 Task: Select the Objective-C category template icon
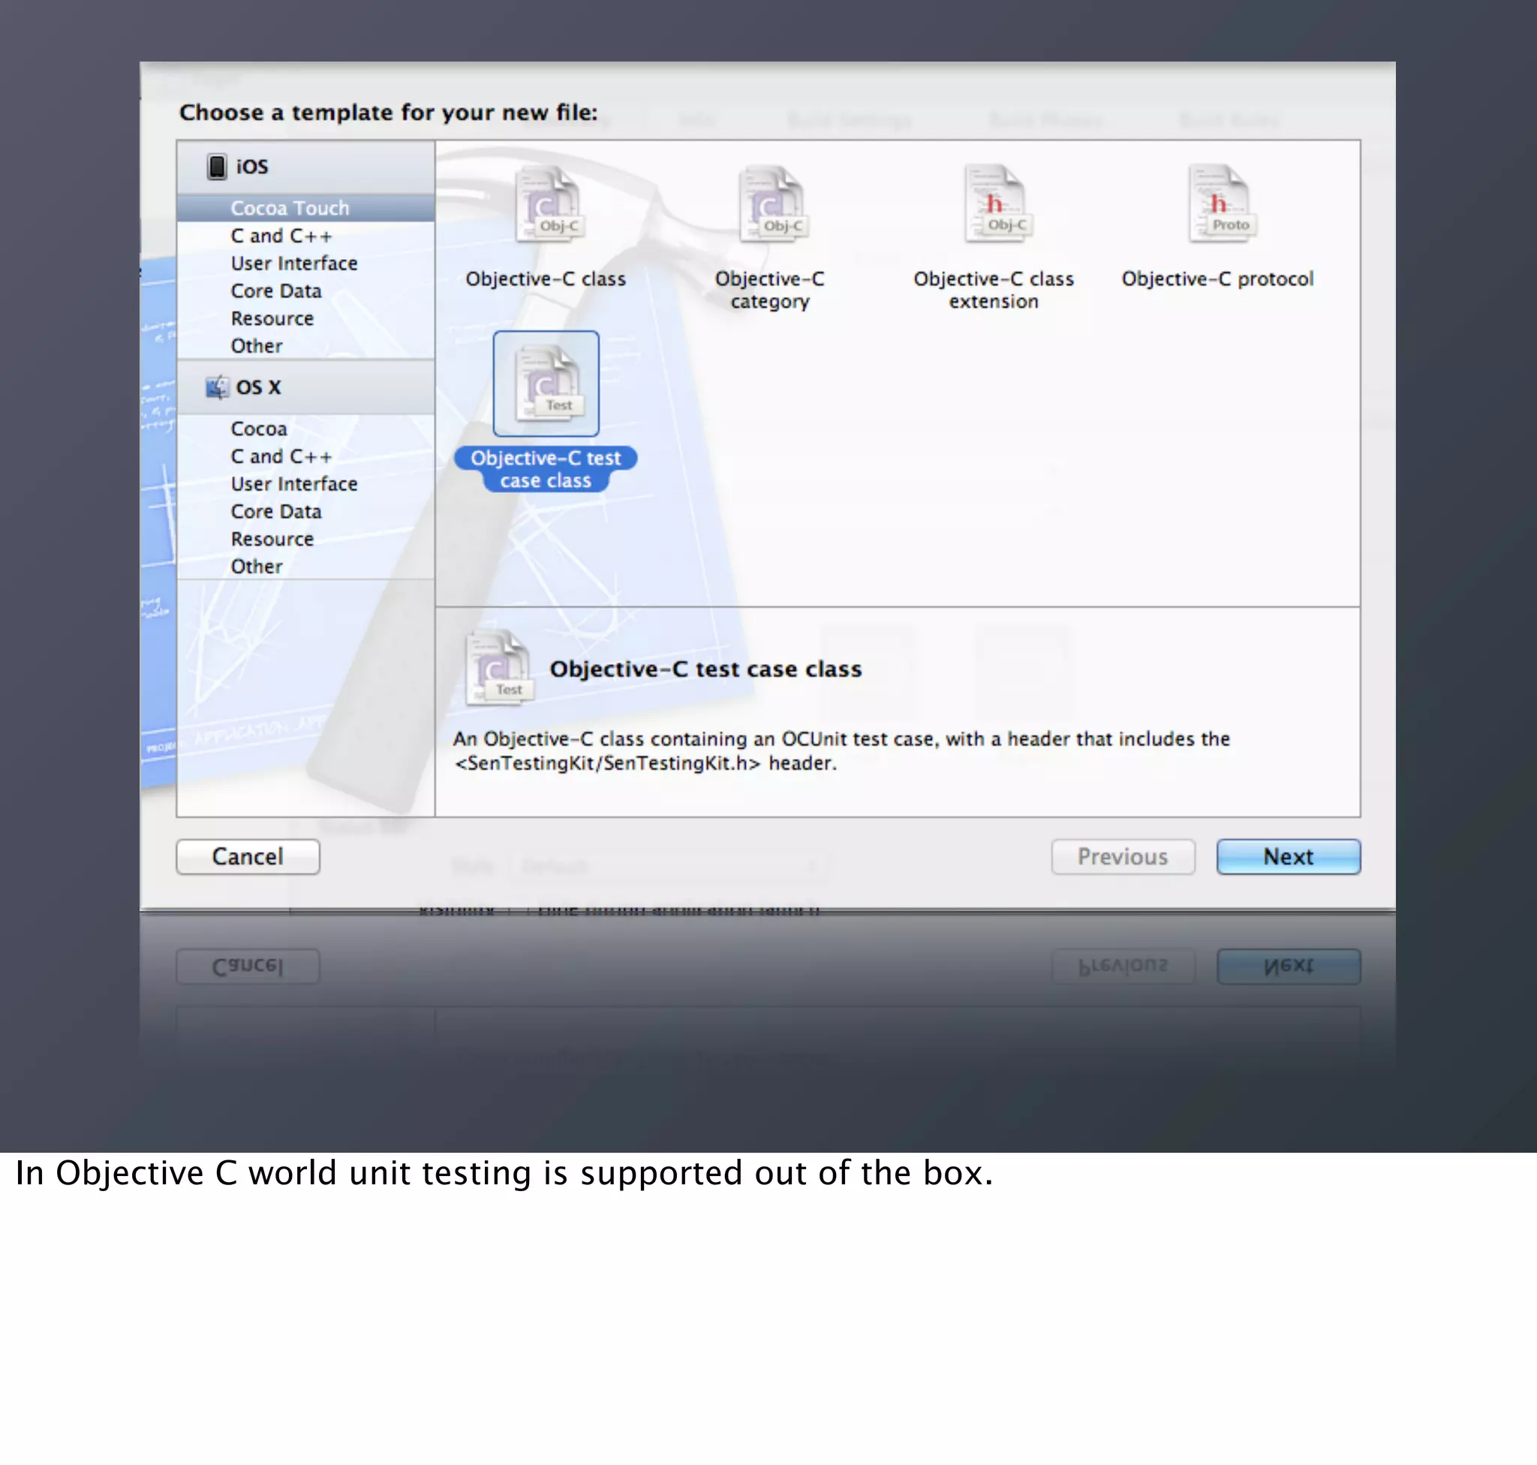[x=770, y=205]
